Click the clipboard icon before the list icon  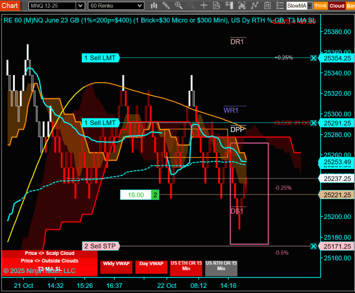point(268,6)
